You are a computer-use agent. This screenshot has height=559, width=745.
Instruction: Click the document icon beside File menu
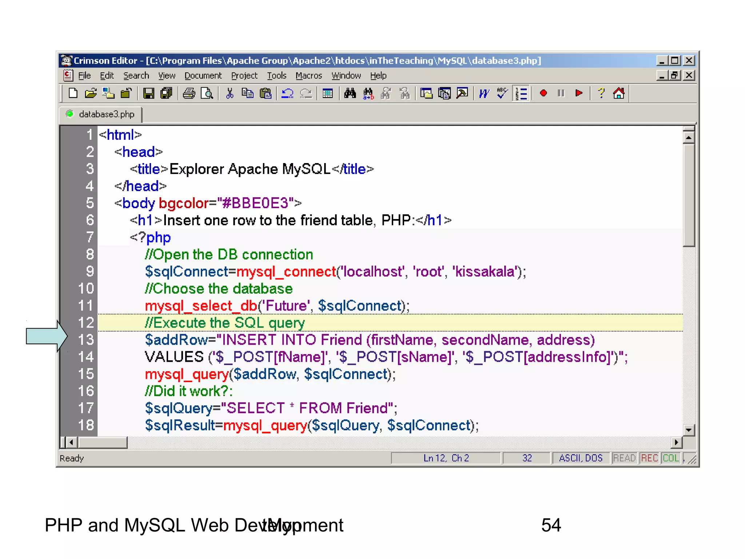click(x=68, y=75)
